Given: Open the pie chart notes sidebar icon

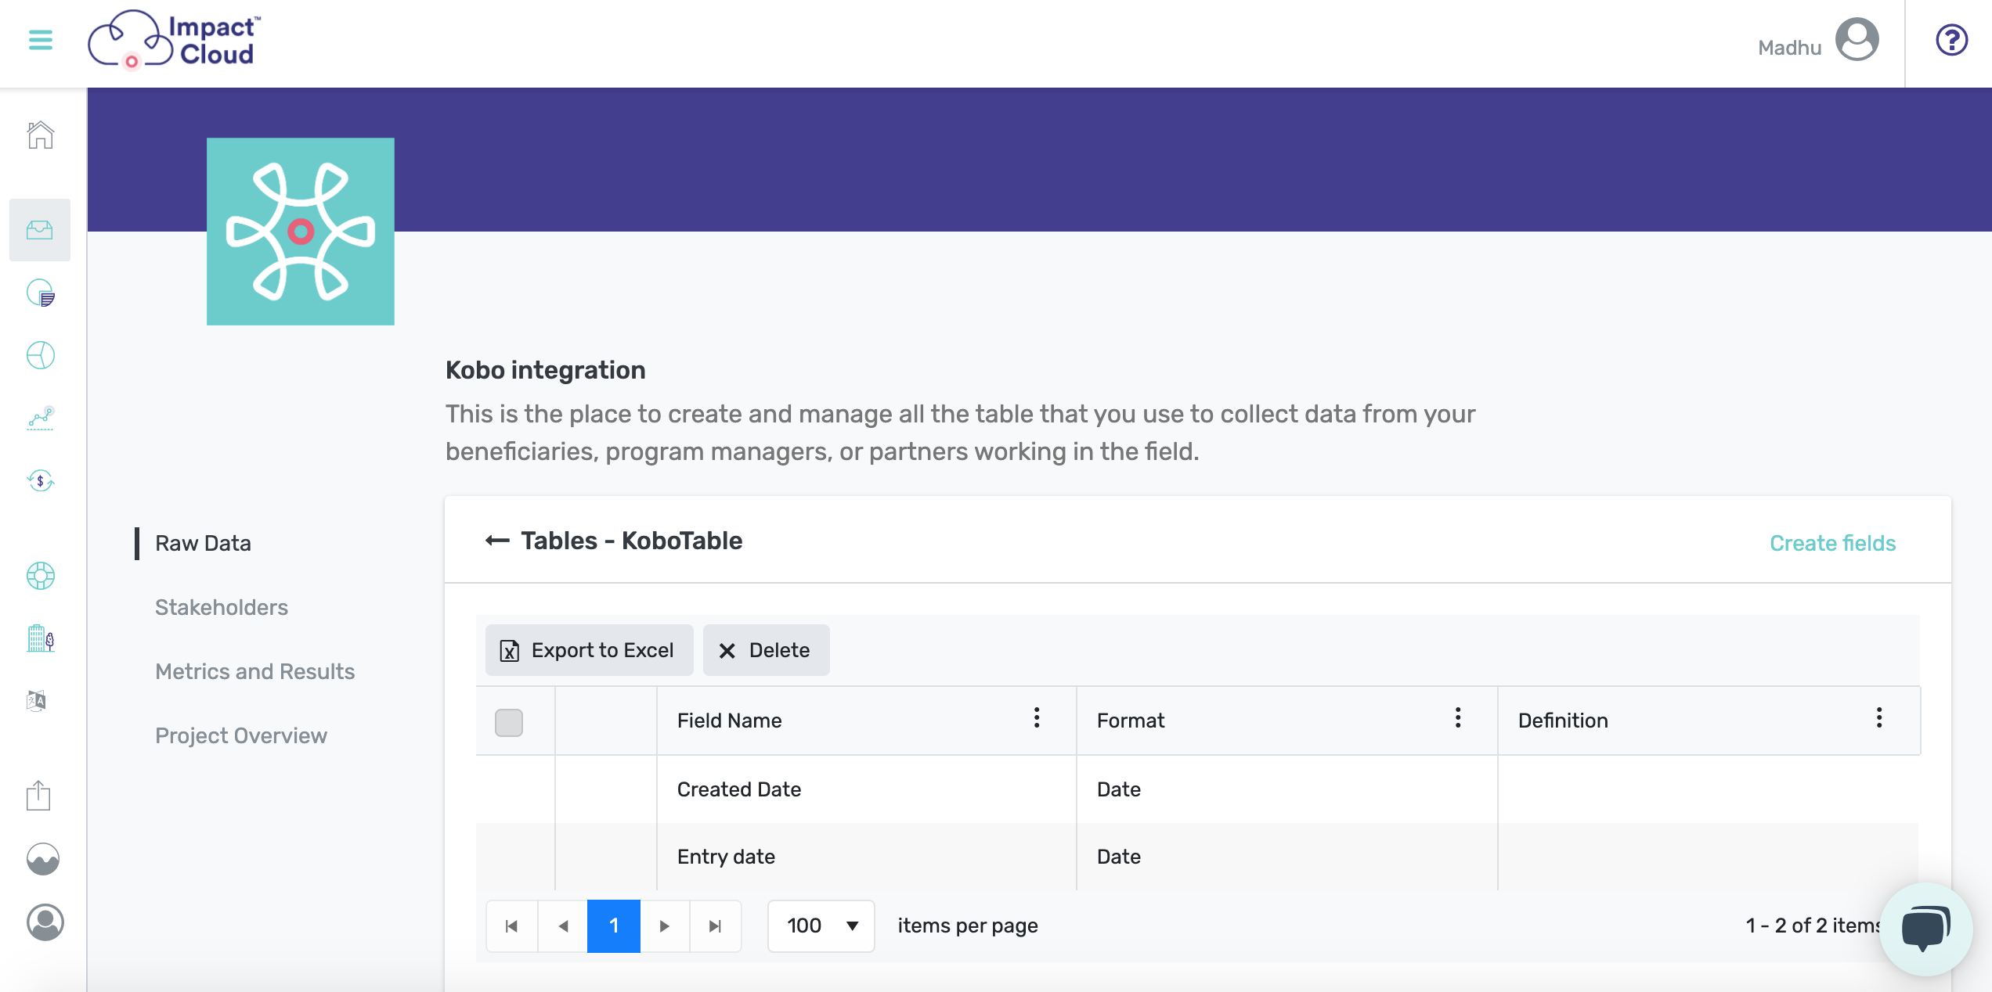Looking at the screenshot, I should (x=40, y=293).
